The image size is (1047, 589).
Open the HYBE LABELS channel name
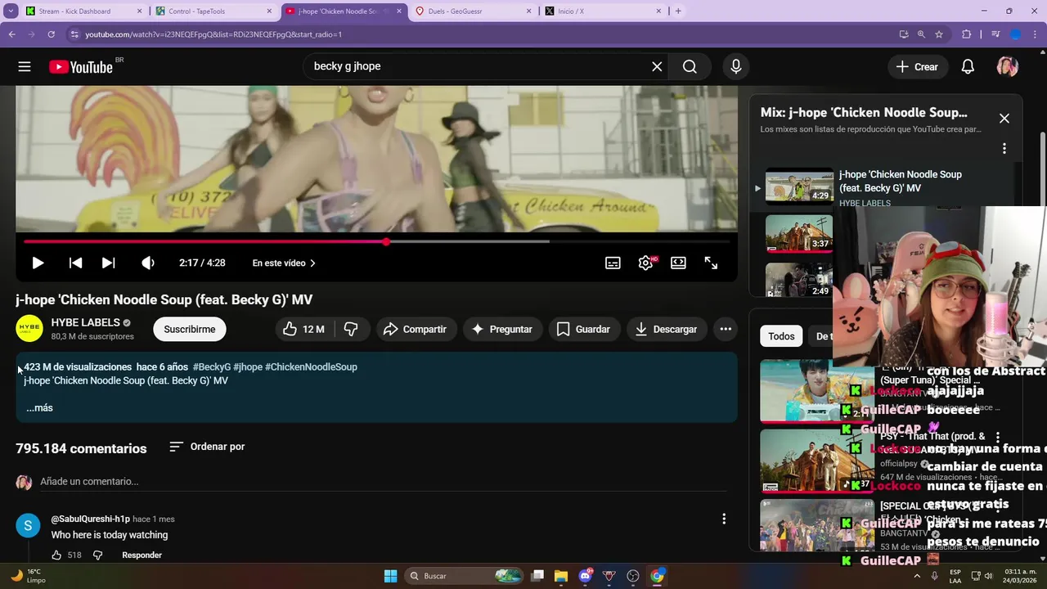click(85, 322)
